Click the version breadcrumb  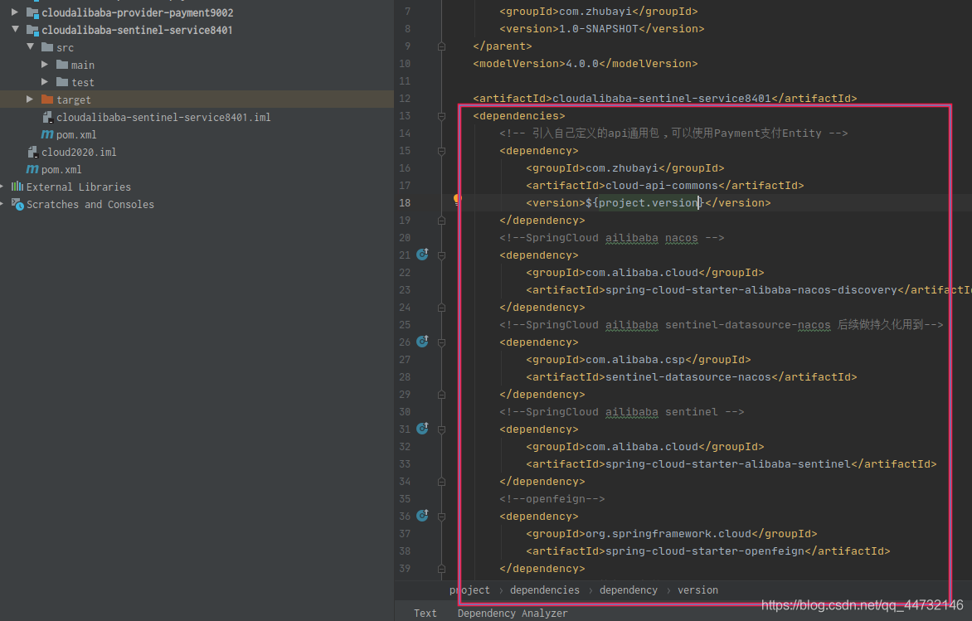[x=698, y=590]
